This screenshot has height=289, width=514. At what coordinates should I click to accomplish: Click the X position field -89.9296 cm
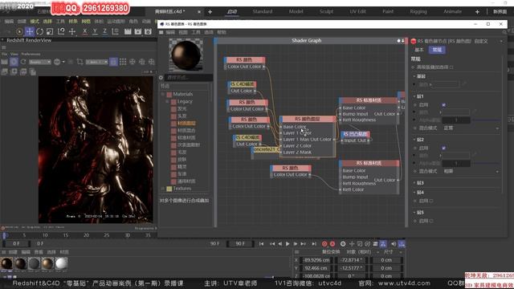[317, 260]
